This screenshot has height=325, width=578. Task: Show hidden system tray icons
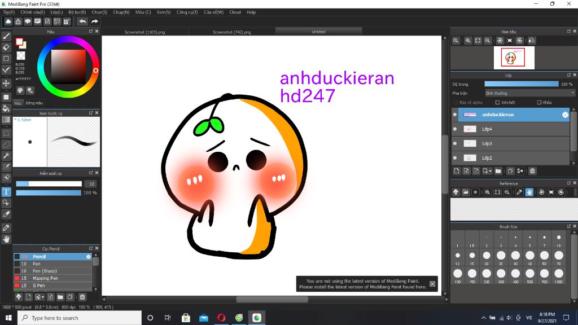[483, 318]
